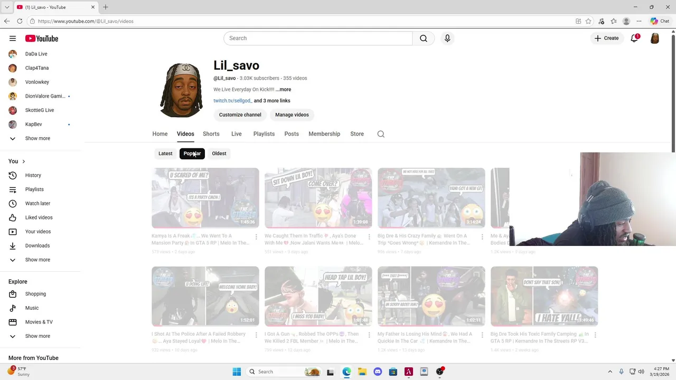Start voice search with microphone icon

coord(447,38)
